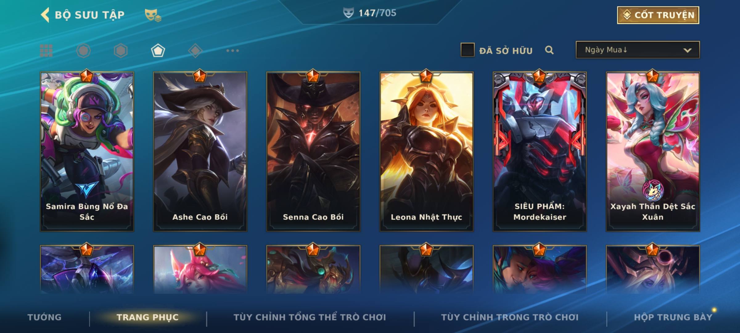Select the Ashe Cao Bồi skin card
This screenshot has height=333, width=740.
pos(200,151)
